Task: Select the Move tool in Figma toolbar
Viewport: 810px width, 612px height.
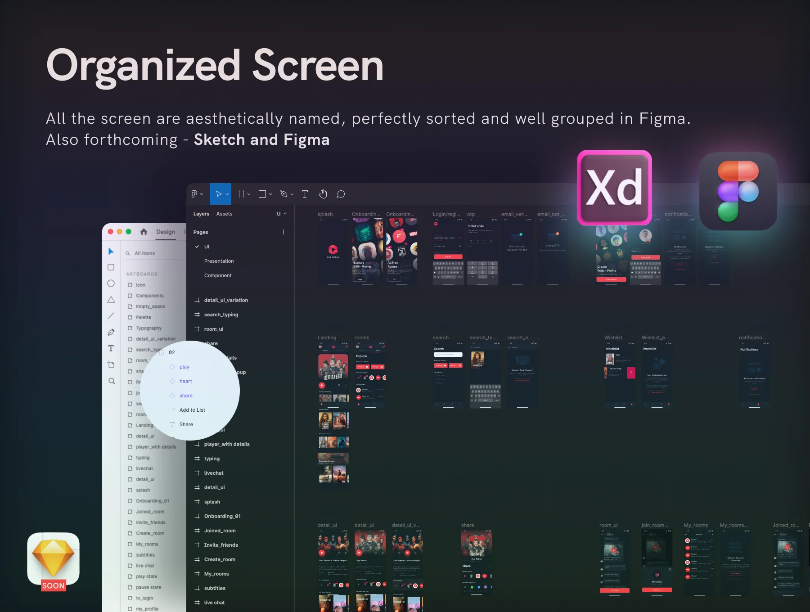Action: [219, 194]
